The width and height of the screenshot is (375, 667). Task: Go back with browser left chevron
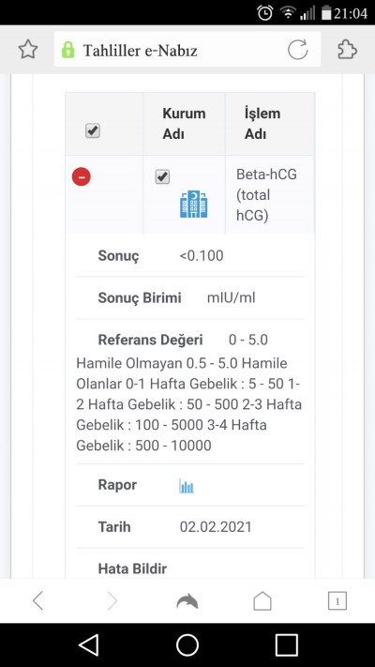click(37, 601)
